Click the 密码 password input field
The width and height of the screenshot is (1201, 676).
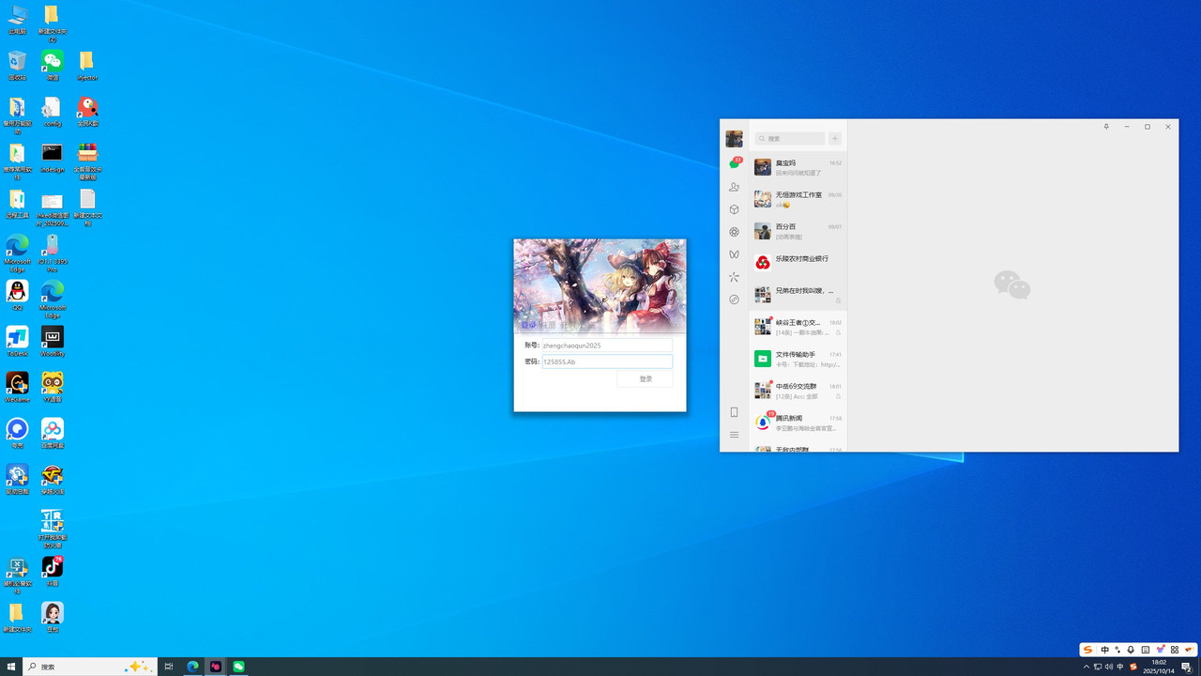tap(607, 361)
